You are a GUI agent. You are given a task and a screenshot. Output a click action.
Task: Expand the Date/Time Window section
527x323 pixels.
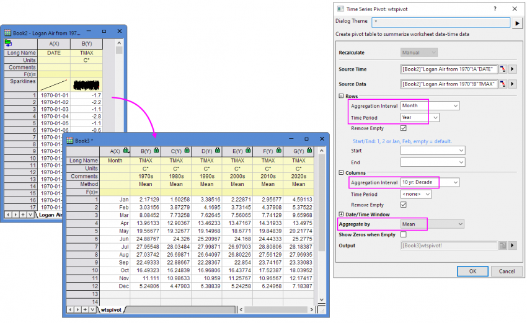(341, 214)
